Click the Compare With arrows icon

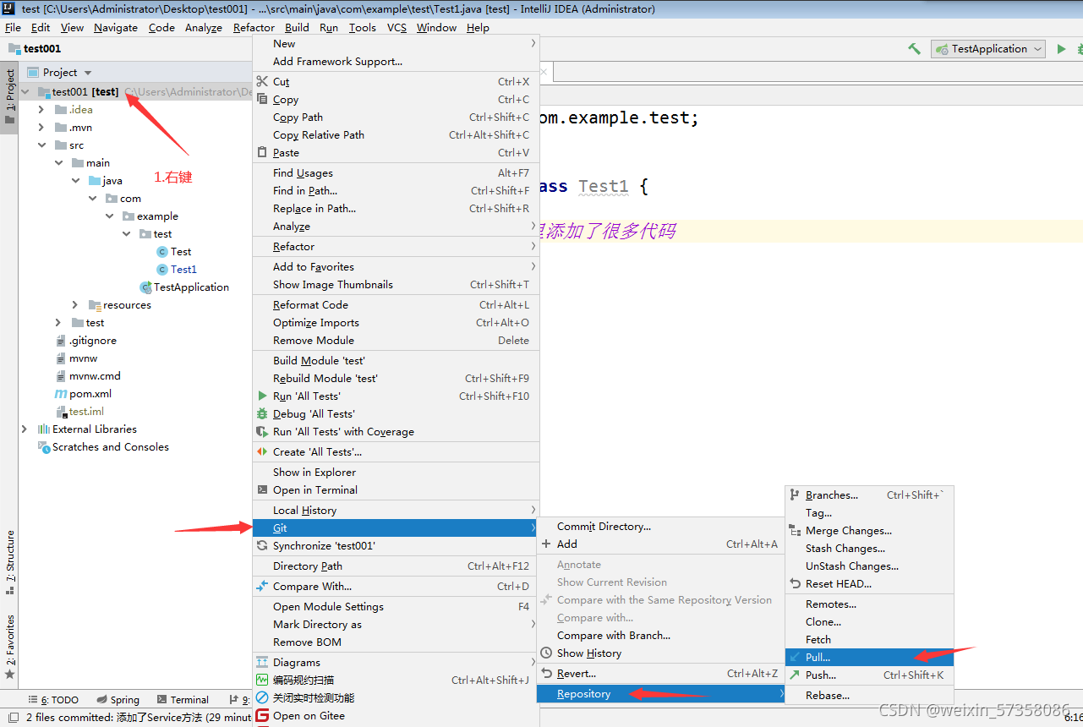tap(262, 586)
